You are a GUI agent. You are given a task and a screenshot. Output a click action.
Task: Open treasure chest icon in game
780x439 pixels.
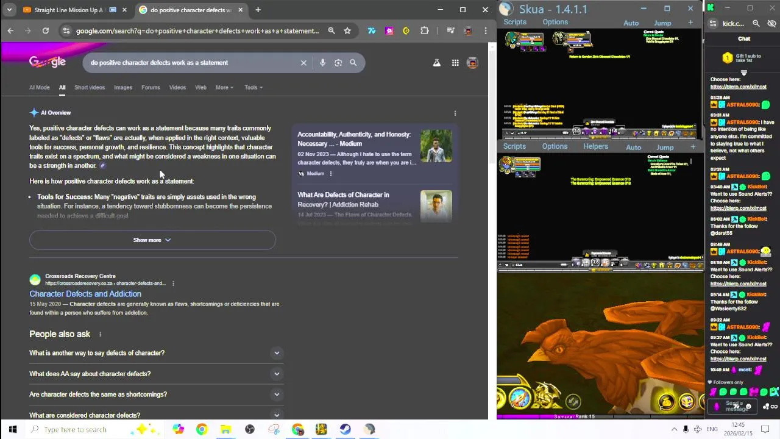click(687, 401)
